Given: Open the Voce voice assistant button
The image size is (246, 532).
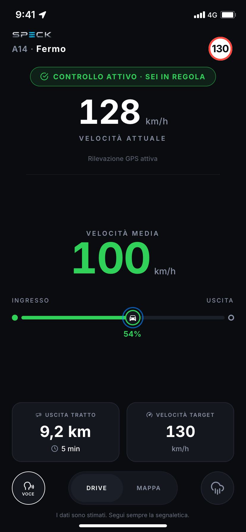Looking at the screenshot, I should [x=29, y=488].
